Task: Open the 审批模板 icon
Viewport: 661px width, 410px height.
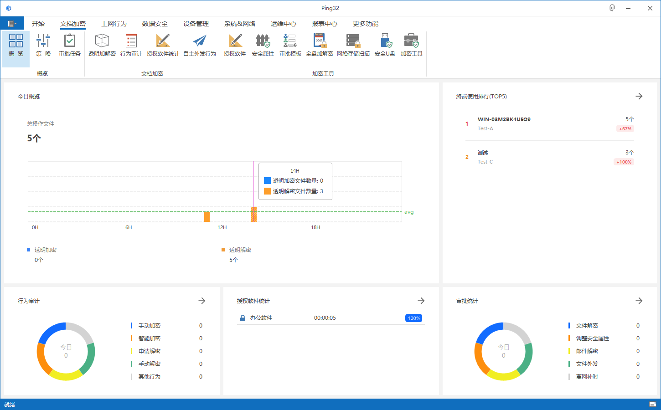Action: [290, 45]
